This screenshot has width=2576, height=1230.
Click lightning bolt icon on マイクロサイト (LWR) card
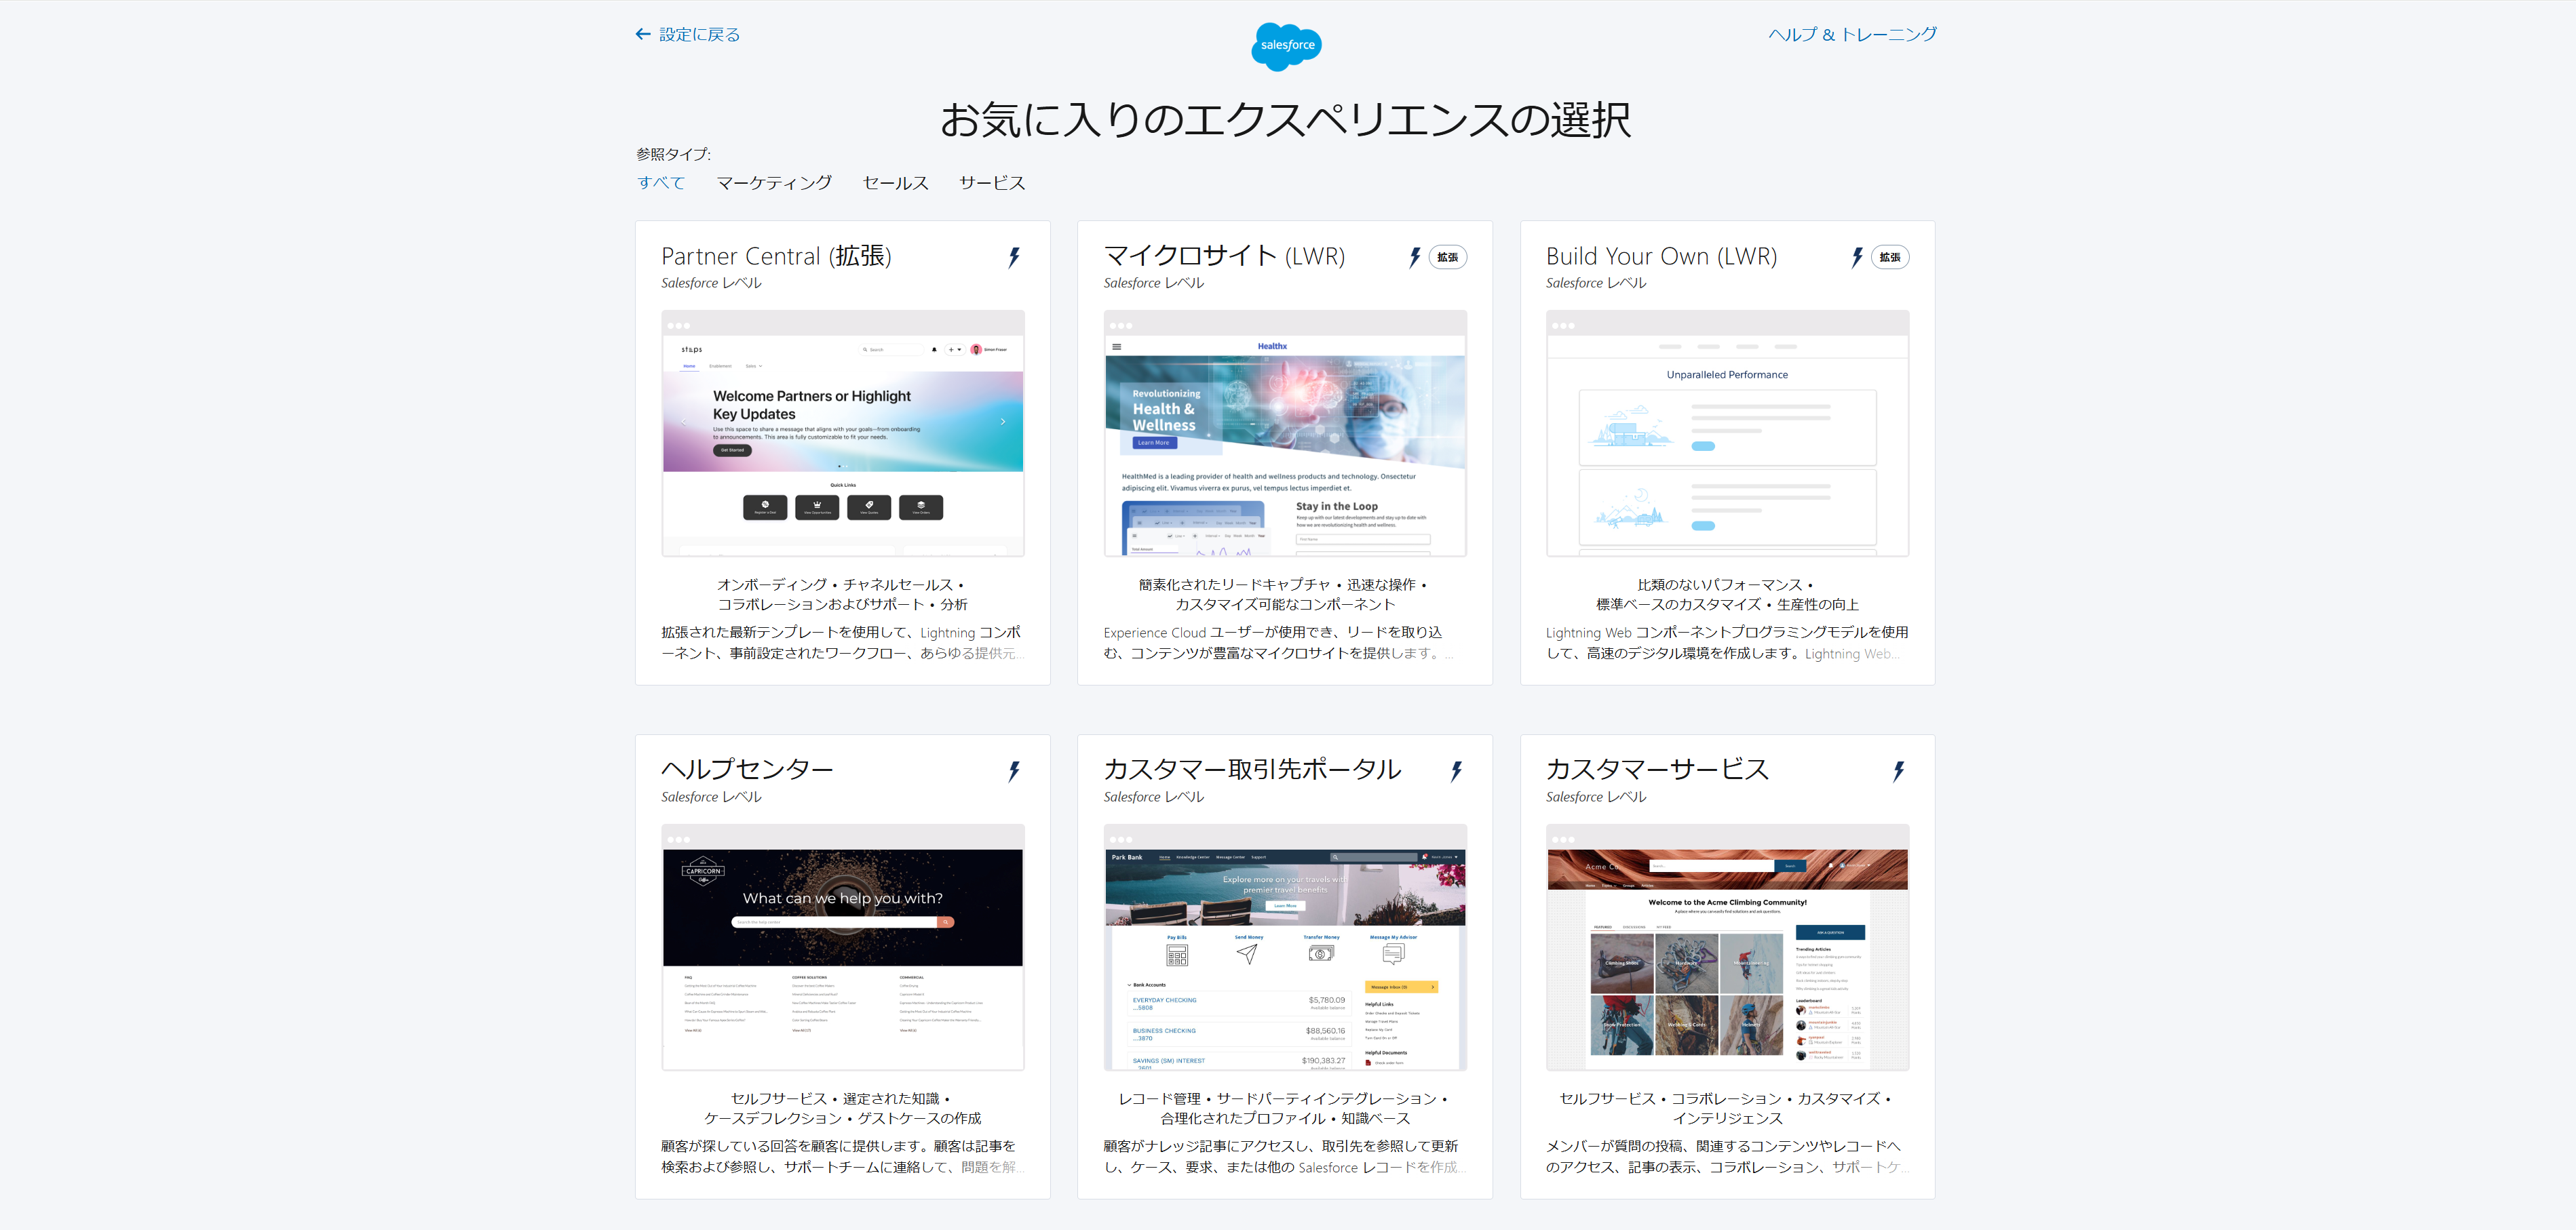pos(1414,257)
